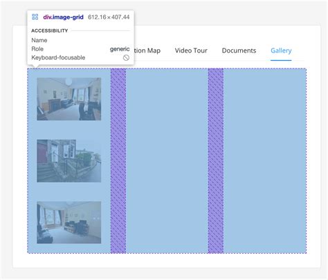The height and width of the screenshot is (280, 328).
Task: Open the partially hidden Location Map tab
Action: [147, 50]
